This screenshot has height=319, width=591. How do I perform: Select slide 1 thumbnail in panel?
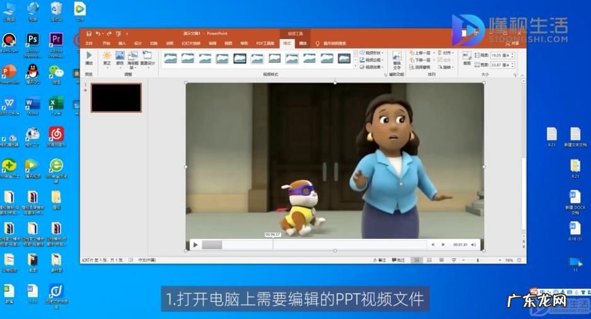point(116,98)
